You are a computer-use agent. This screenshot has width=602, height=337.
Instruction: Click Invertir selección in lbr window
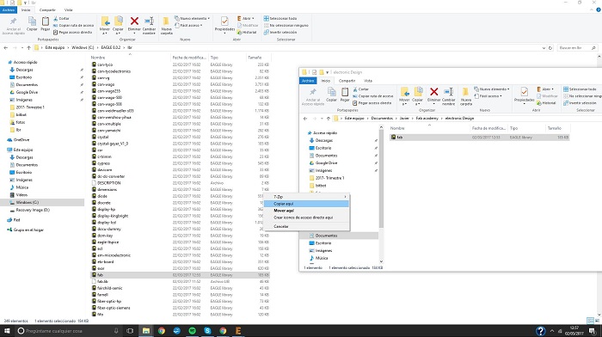point(280,33)
